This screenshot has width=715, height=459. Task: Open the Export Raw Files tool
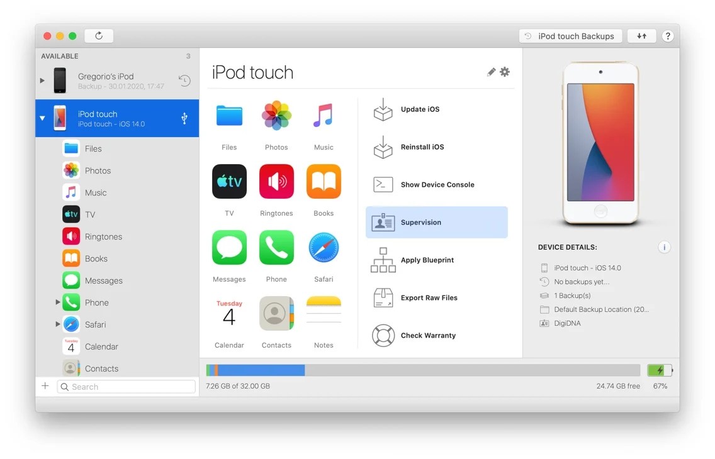coord(383,297)
